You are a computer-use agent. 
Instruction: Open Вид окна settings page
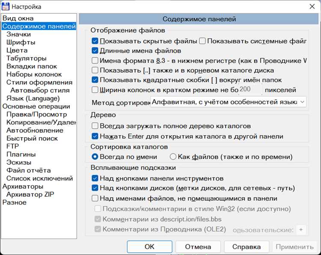coord(18,18)
